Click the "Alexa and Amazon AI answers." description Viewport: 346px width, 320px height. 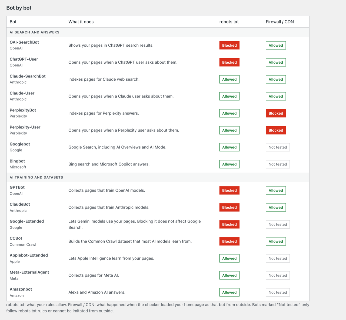click(x=97, y=292)
